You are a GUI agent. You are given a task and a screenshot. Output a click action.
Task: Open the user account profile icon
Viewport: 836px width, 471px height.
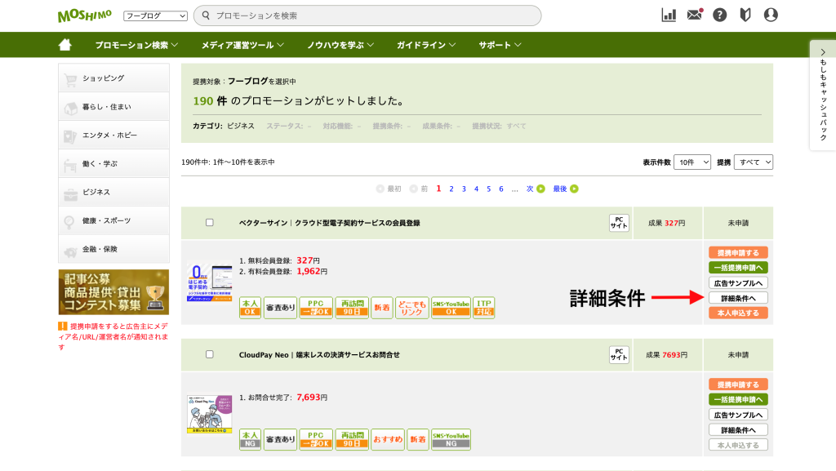(771, 15)
